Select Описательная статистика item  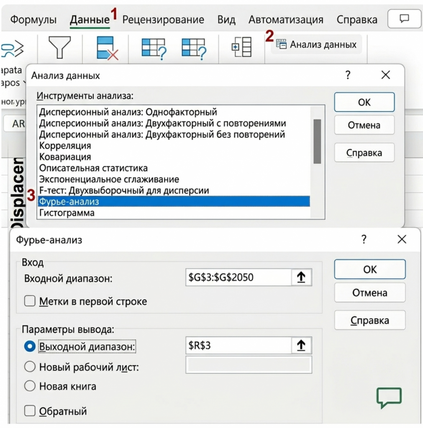pos(174,168)
